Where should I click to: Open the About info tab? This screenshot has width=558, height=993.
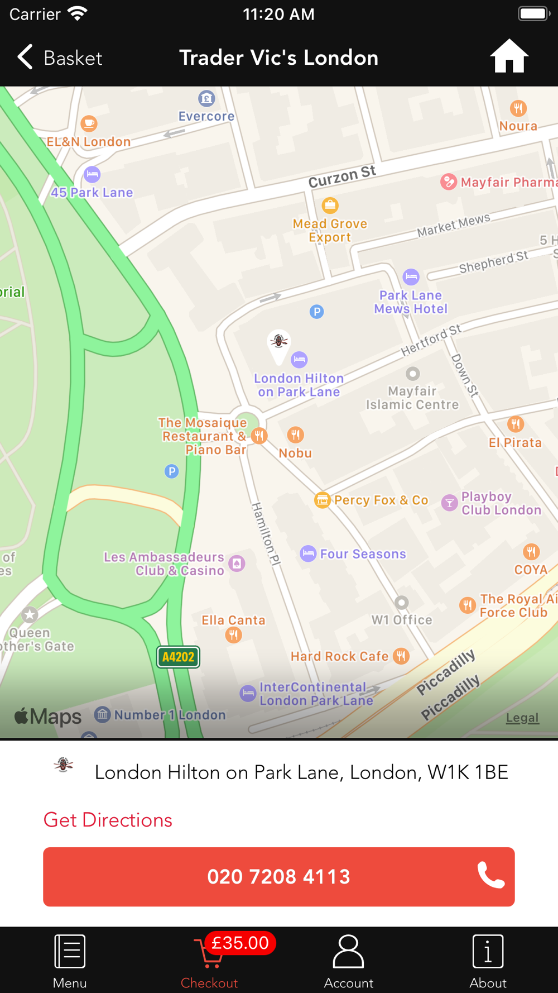tap(488, 962)
